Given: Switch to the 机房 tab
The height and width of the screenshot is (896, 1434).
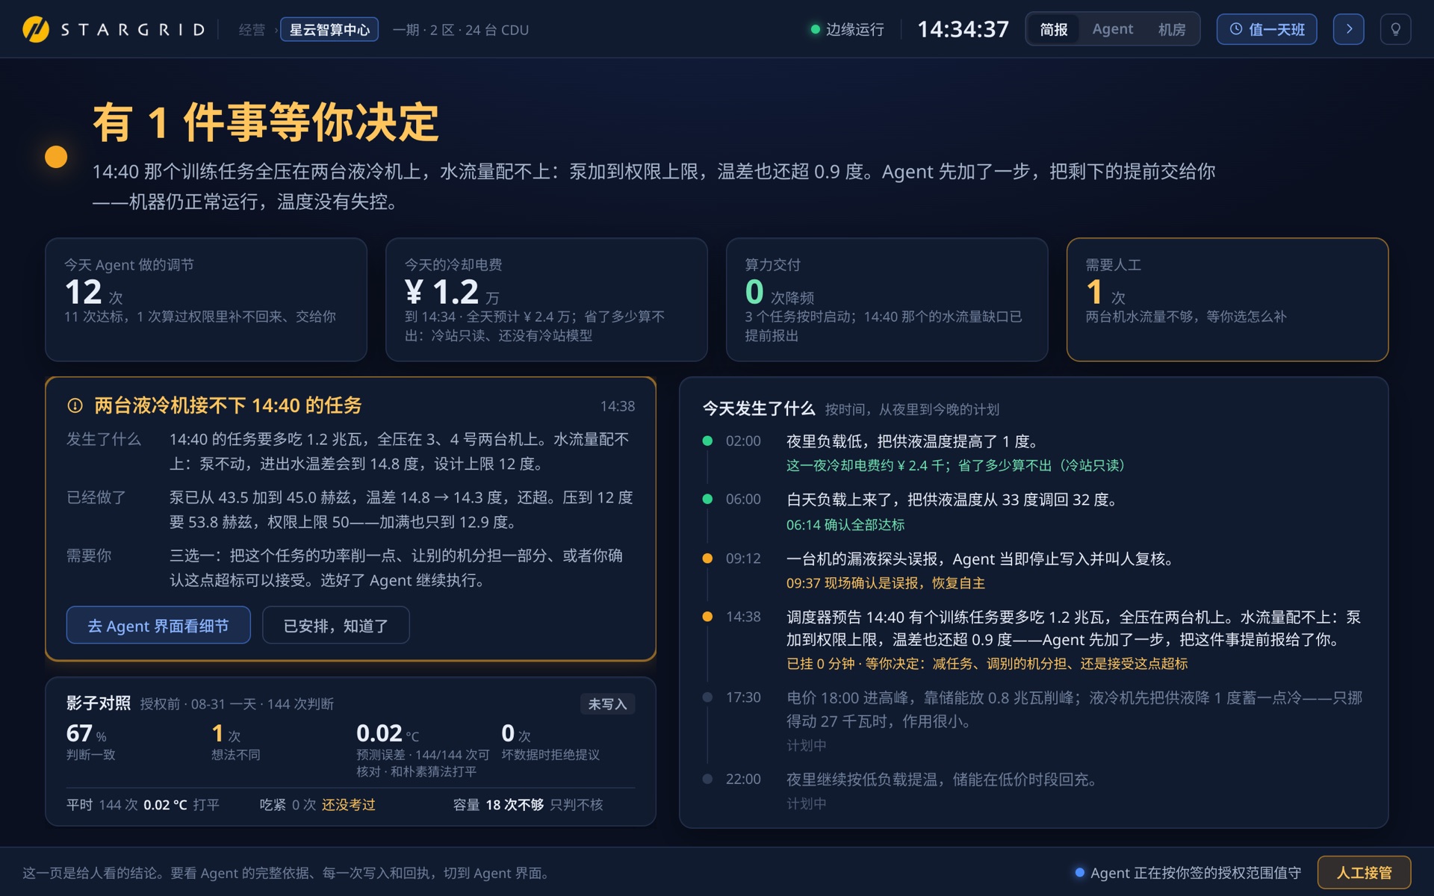Looking at the screenshot, I should pos(1171,29).
